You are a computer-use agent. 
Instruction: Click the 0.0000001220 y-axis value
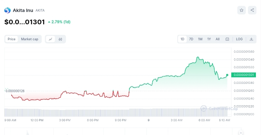click(244, 106)
